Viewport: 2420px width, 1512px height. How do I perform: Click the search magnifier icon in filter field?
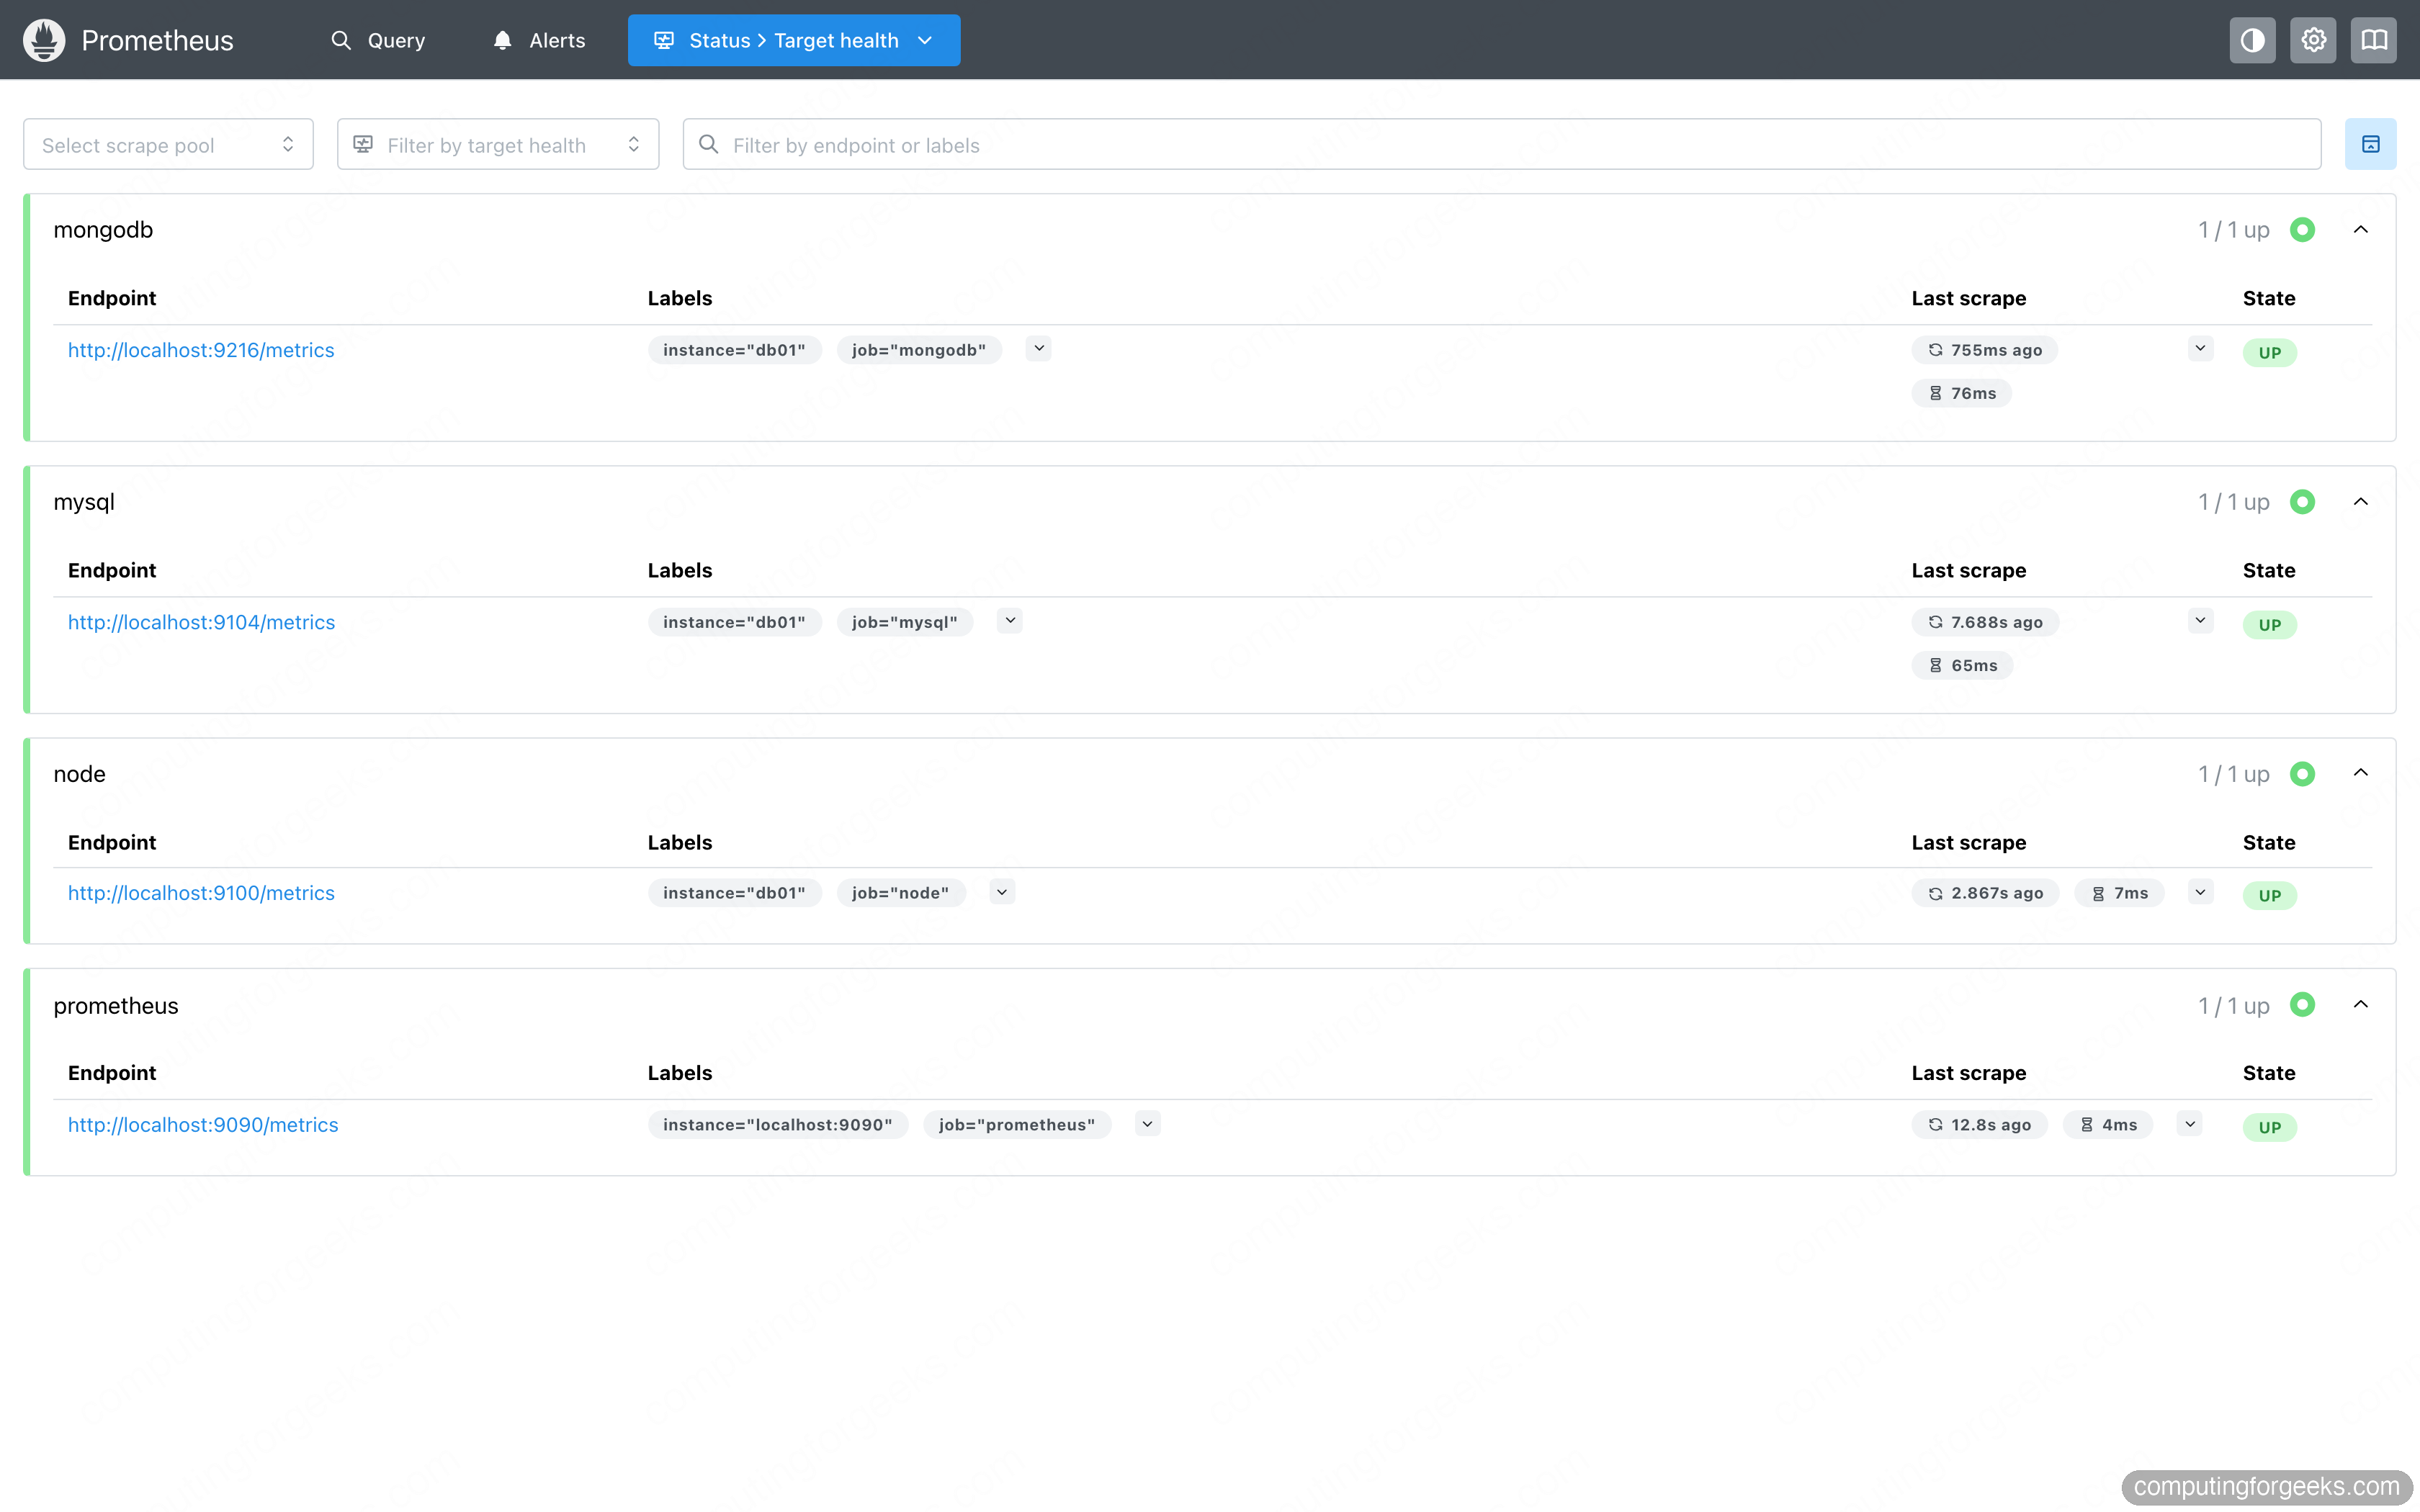(x=708, y=144)
